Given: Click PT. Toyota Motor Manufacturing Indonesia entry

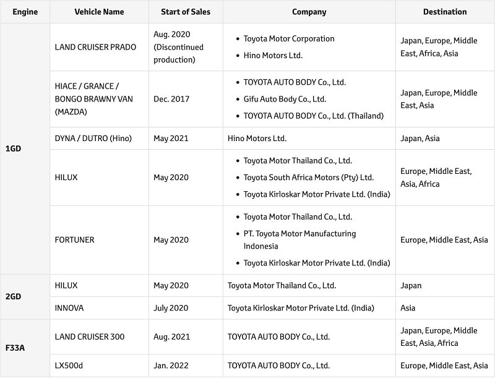Looking at the screenshot, I should point(299,239).
